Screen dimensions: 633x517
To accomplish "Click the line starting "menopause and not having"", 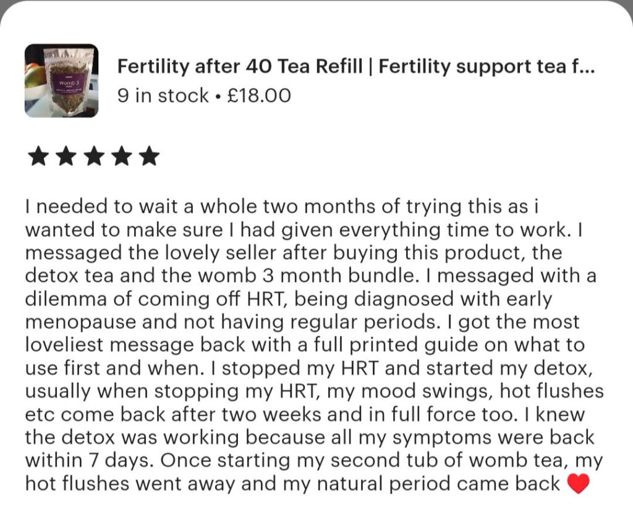I will pos(302,322).
